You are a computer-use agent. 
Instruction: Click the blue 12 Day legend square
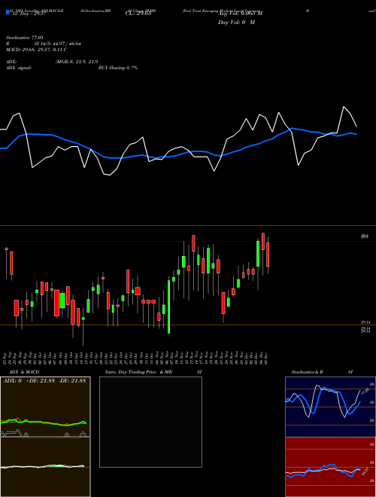(x=8, y=12)
